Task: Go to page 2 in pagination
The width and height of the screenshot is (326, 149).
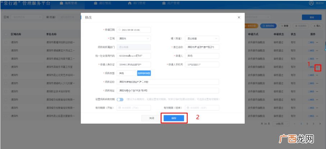Action: 307,124
